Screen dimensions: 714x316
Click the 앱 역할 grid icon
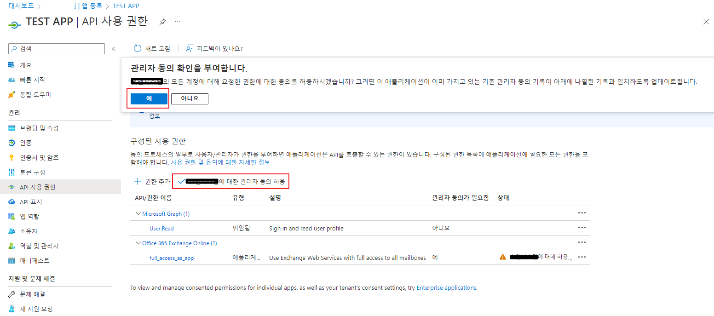point(12,216)
